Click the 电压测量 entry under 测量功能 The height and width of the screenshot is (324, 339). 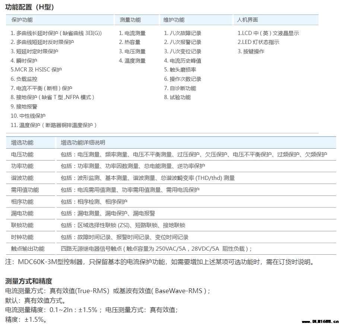click(x=132, y=51)
